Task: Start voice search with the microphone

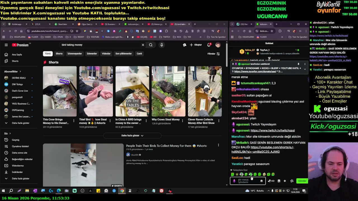Action: pyautogui.click(x=162, y=45)
